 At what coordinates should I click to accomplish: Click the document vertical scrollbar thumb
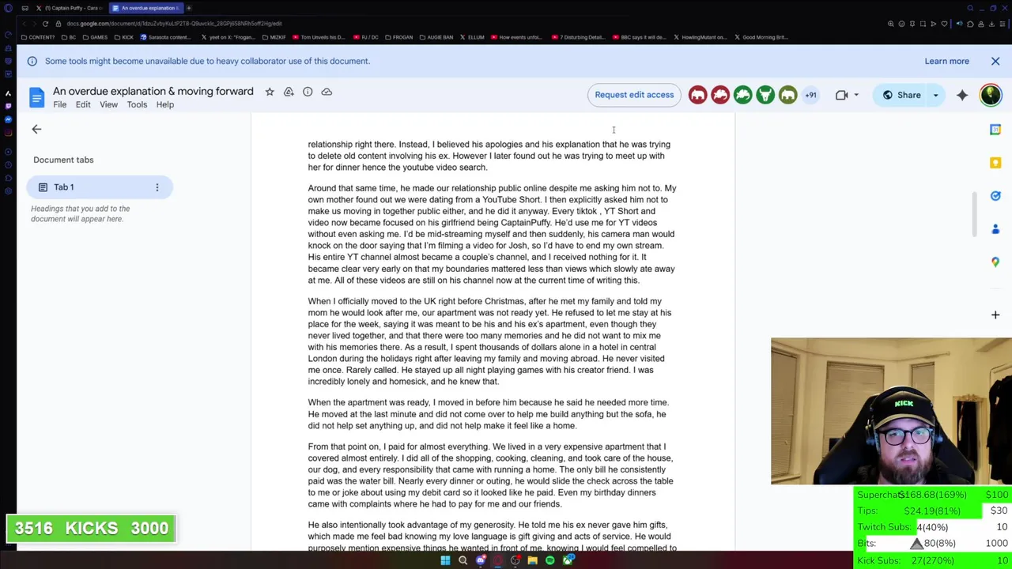[974, 213]
